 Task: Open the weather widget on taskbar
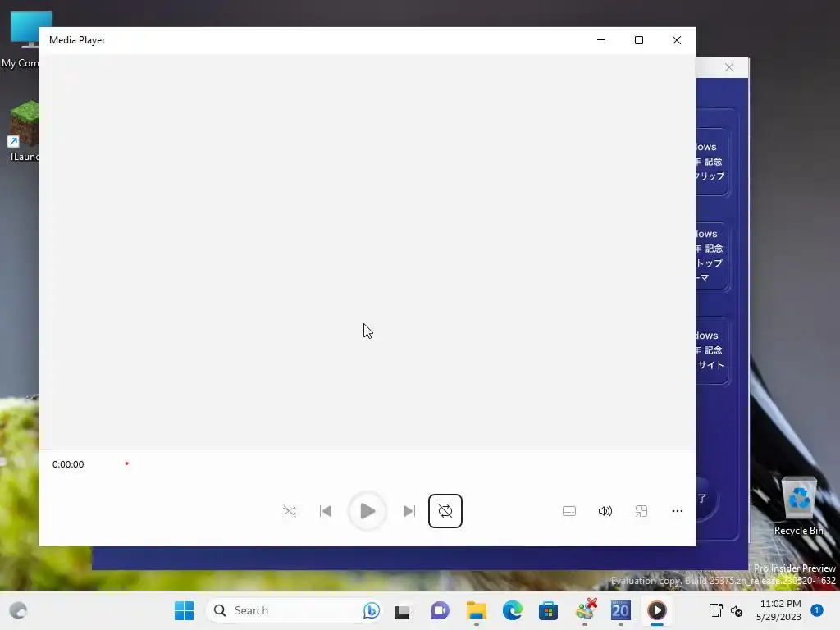(18, 610)
